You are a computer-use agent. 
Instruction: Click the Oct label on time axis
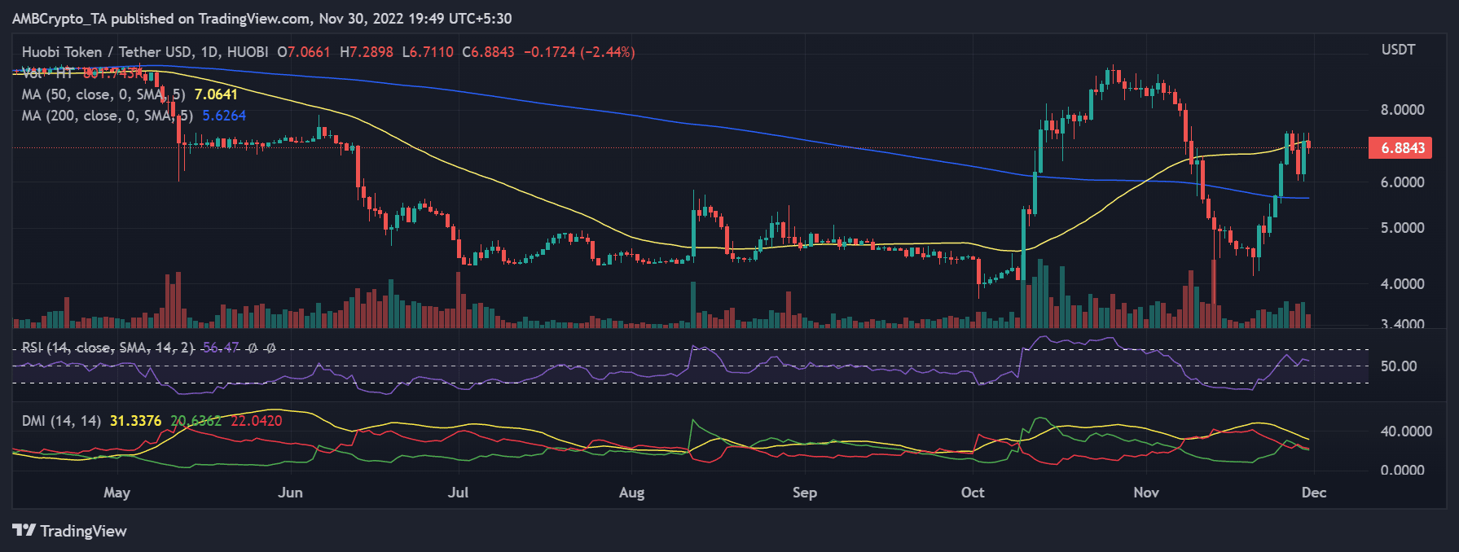tap(973, 493)
